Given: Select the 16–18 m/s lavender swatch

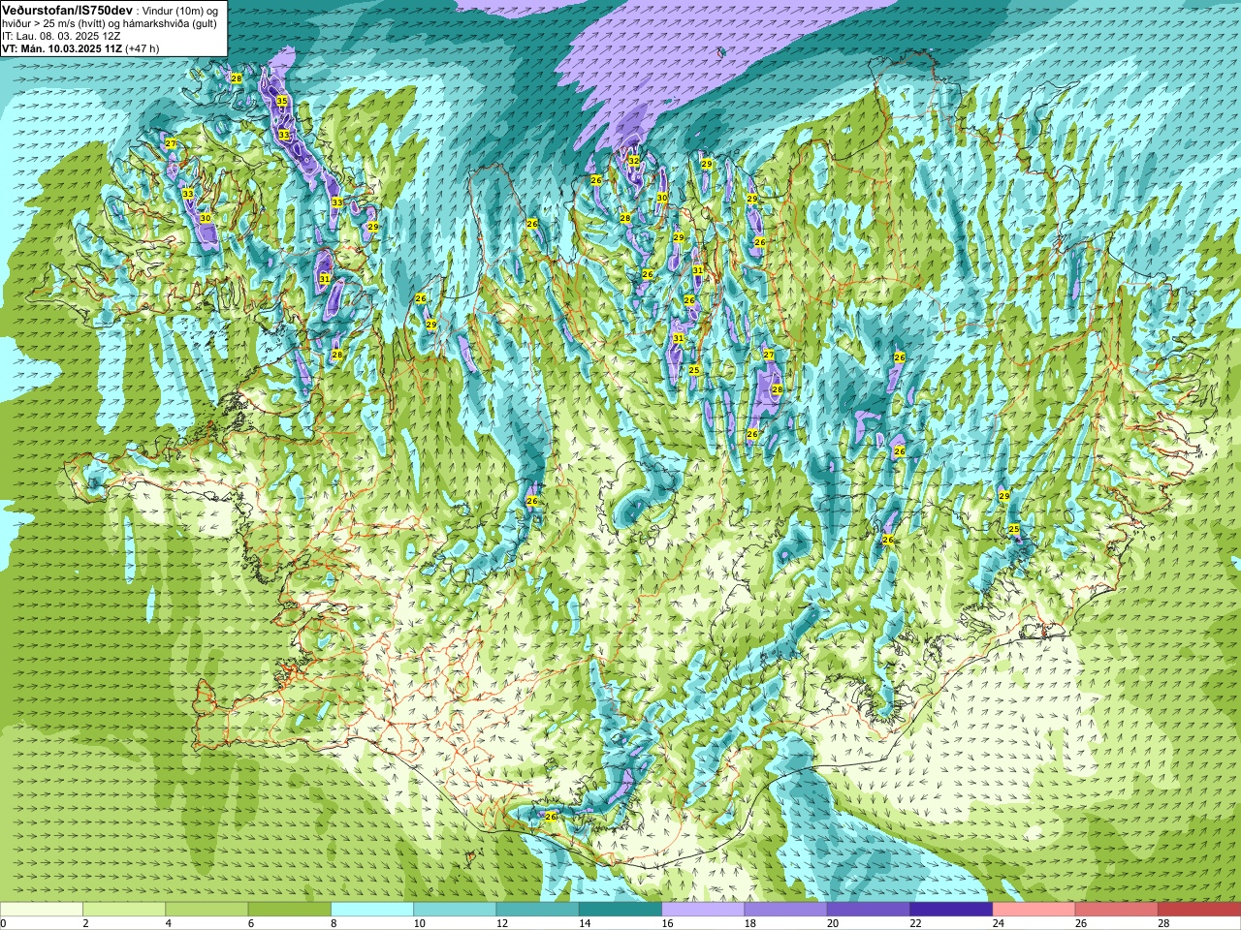Looking at the screenshot, I should point(703,910).
